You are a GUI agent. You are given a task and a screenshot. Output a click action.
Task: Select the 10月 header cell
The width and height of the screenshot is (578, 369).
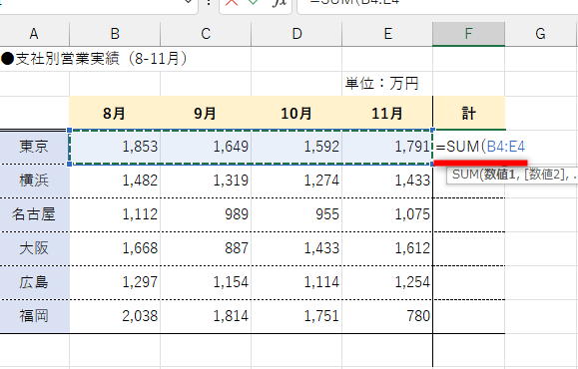296,113
